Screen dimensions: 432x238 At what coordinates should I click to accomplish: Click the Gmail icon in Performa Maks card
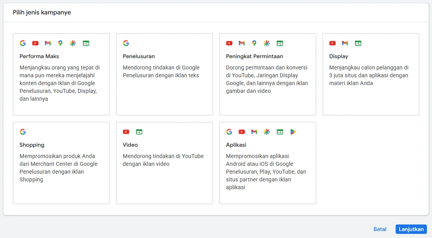click(48, 43)
